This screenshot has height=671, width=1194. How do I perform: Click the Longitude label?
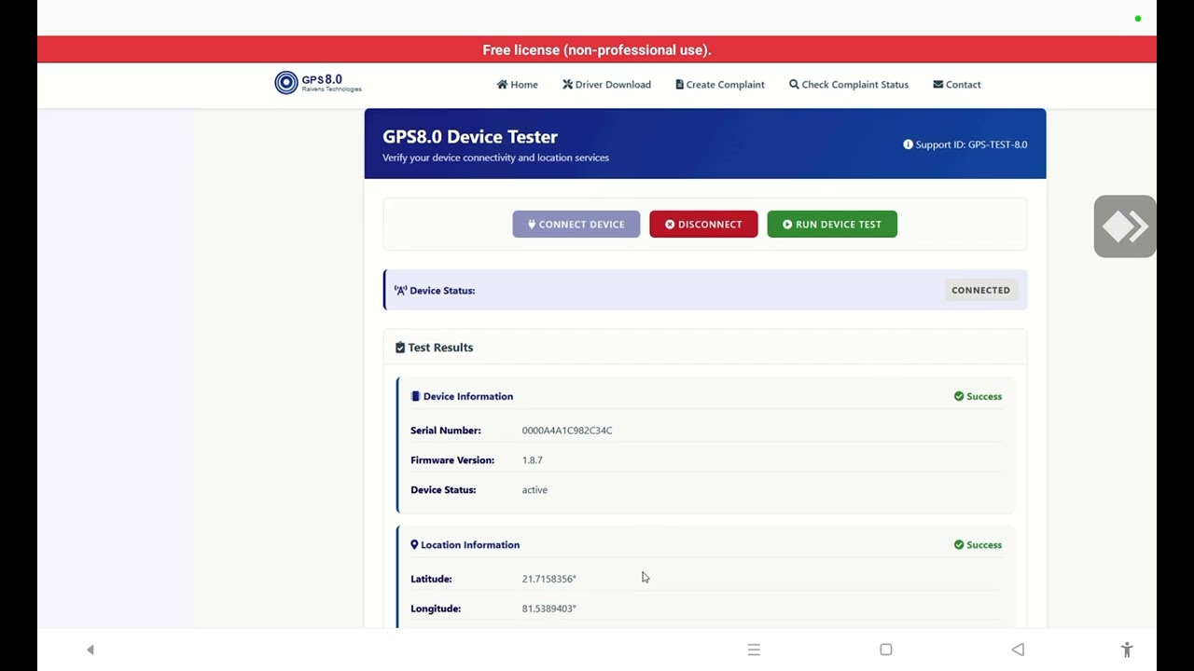pos(436,609)
